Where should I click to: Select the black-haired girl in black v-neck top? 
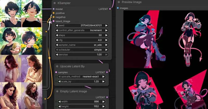(x=10, y=13)
